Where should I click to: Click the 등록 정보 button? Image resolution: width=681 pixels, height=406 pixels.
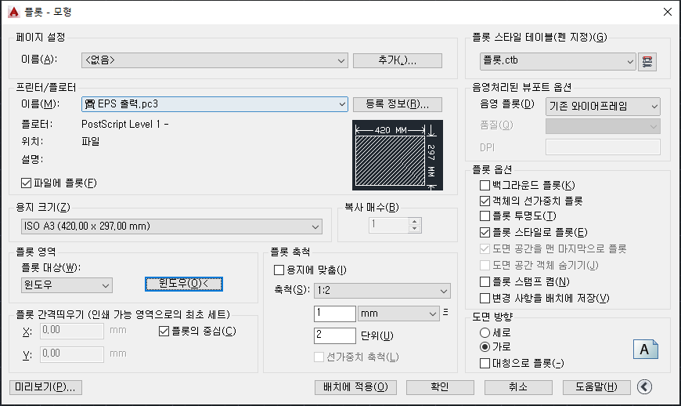398,104
